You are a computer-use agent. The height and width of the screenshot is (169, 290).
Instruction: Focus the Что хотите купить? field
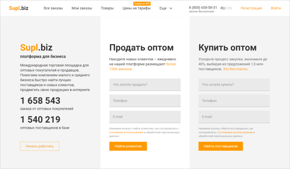tap(234, 84)
